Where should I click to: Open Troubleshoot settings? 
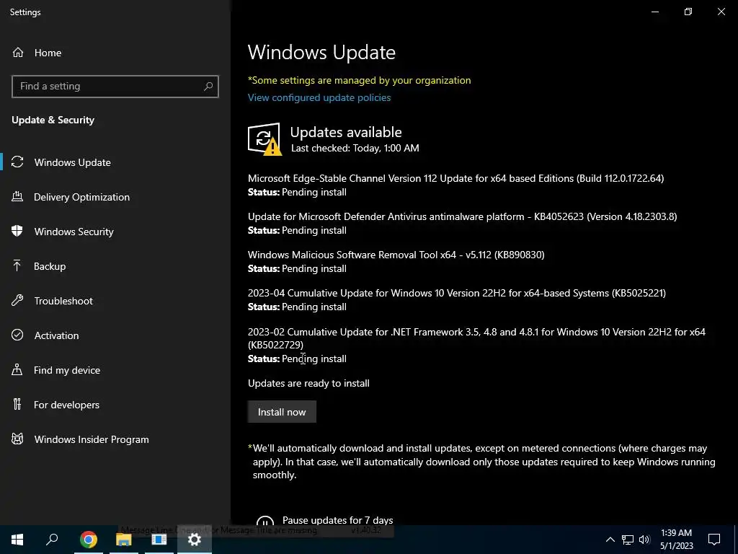click(x=63, y=301)
